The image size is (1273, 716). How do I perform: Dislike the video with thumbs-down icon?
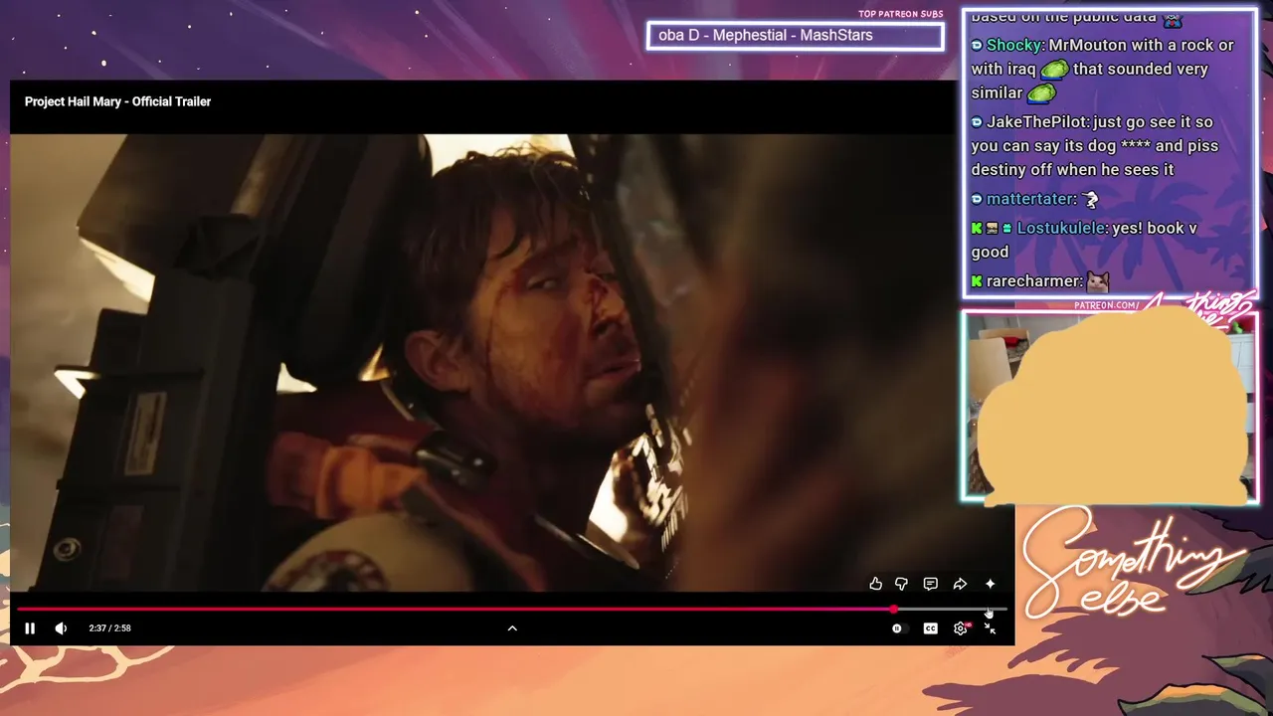pyautogui.click(x=901, y=584)
